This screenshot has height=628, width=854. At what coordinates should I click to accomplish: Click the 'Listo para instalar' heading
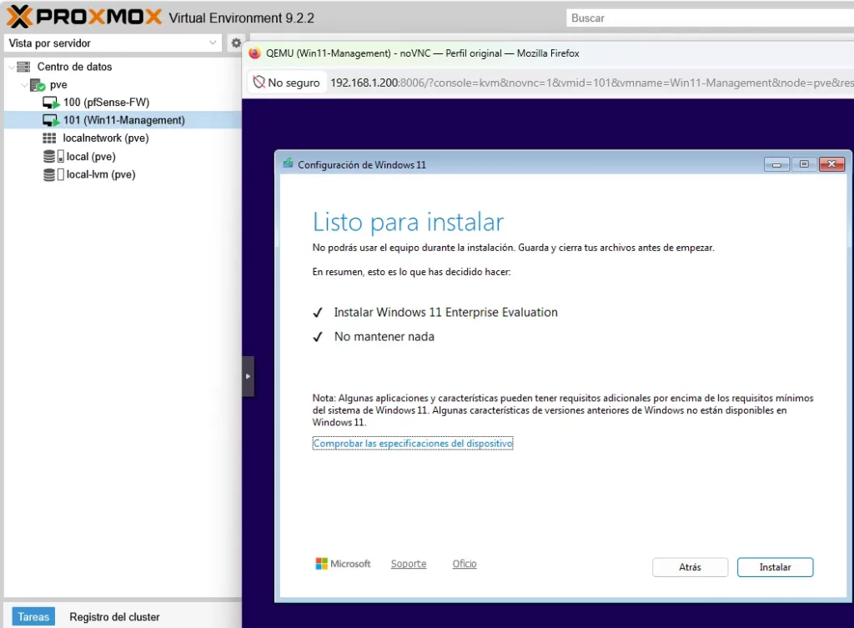coord(408,222)
